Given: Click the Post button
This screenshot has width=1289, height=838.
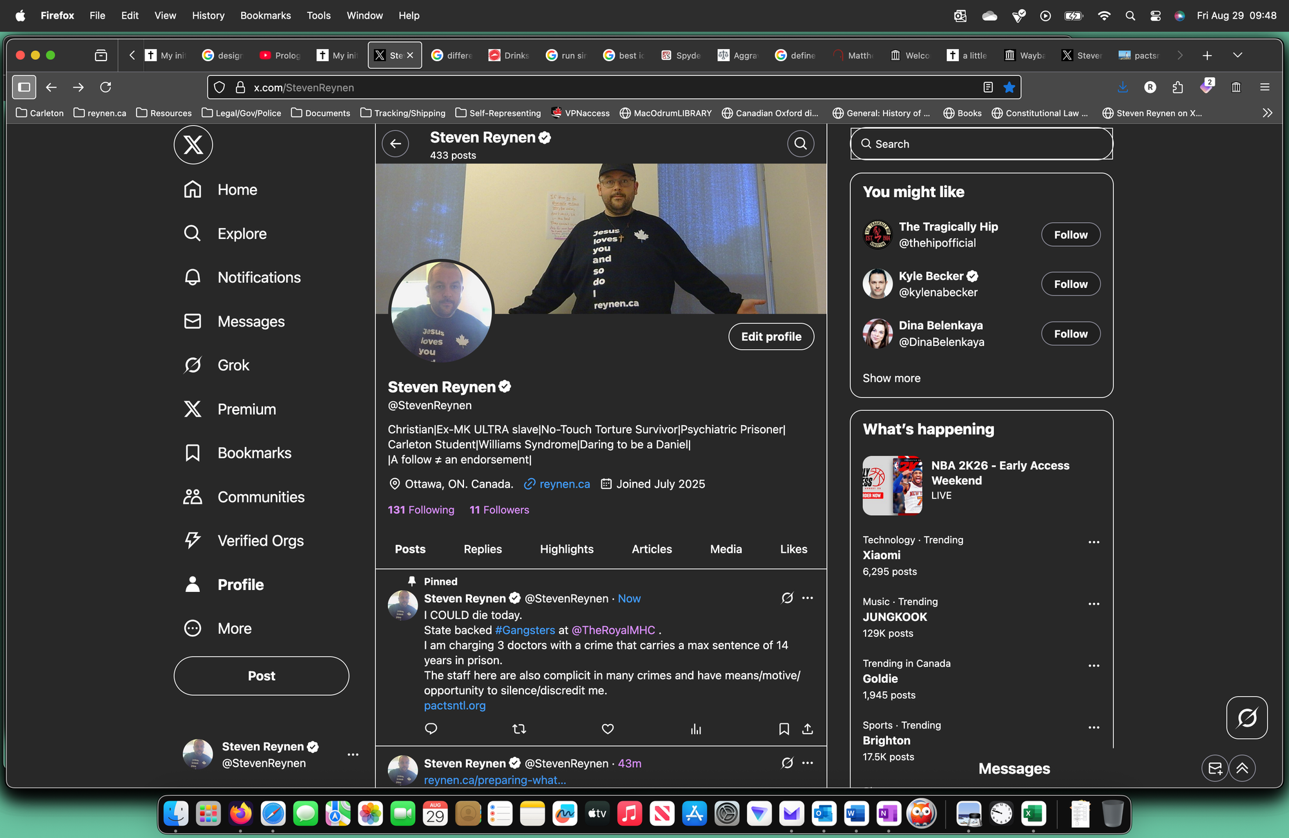Looking at the screenshot, I should pyautogui.click(x=261, y=676).
